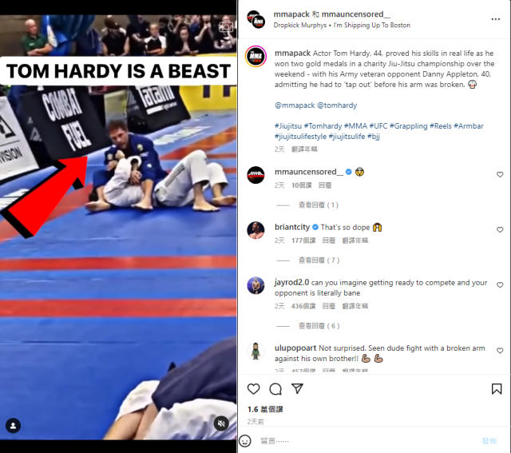Viewport: 511px width, 453px height.
Task: Unmute the video with the speaker icon
Action: pyautogui.click(x=221, y=423)
